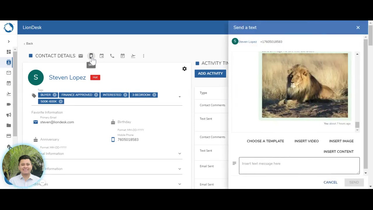Click the Steven Lopez recipient name in text panel
This screenshot has height=210, width=373.
(x=247, y=42)
